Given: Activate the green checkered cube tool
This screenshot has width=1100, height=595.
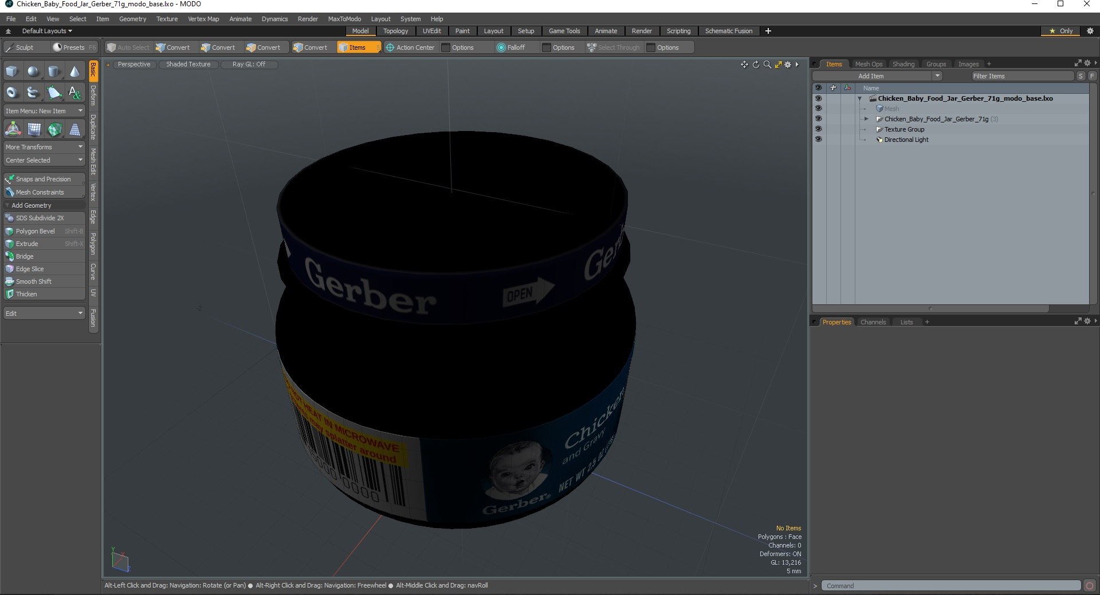Looking at the screenshot, I should tap(54, 130).
